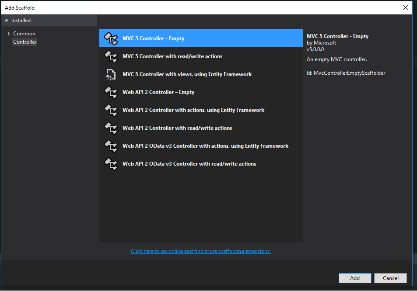Viewport: 417px width, 291px height.
Task: Collapse the Installed tree node
Action: click(5, 20)
